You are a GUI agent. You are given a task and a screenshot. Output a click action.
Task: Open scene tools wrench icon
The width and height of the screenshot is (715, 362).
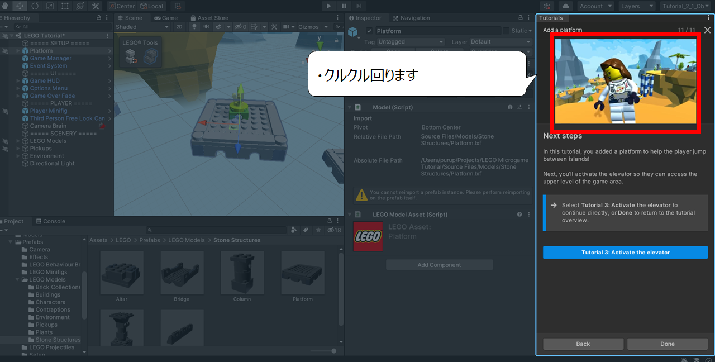click(274, 27)
